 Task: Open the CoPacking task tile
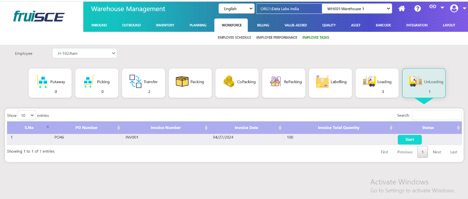coord(237,83)
